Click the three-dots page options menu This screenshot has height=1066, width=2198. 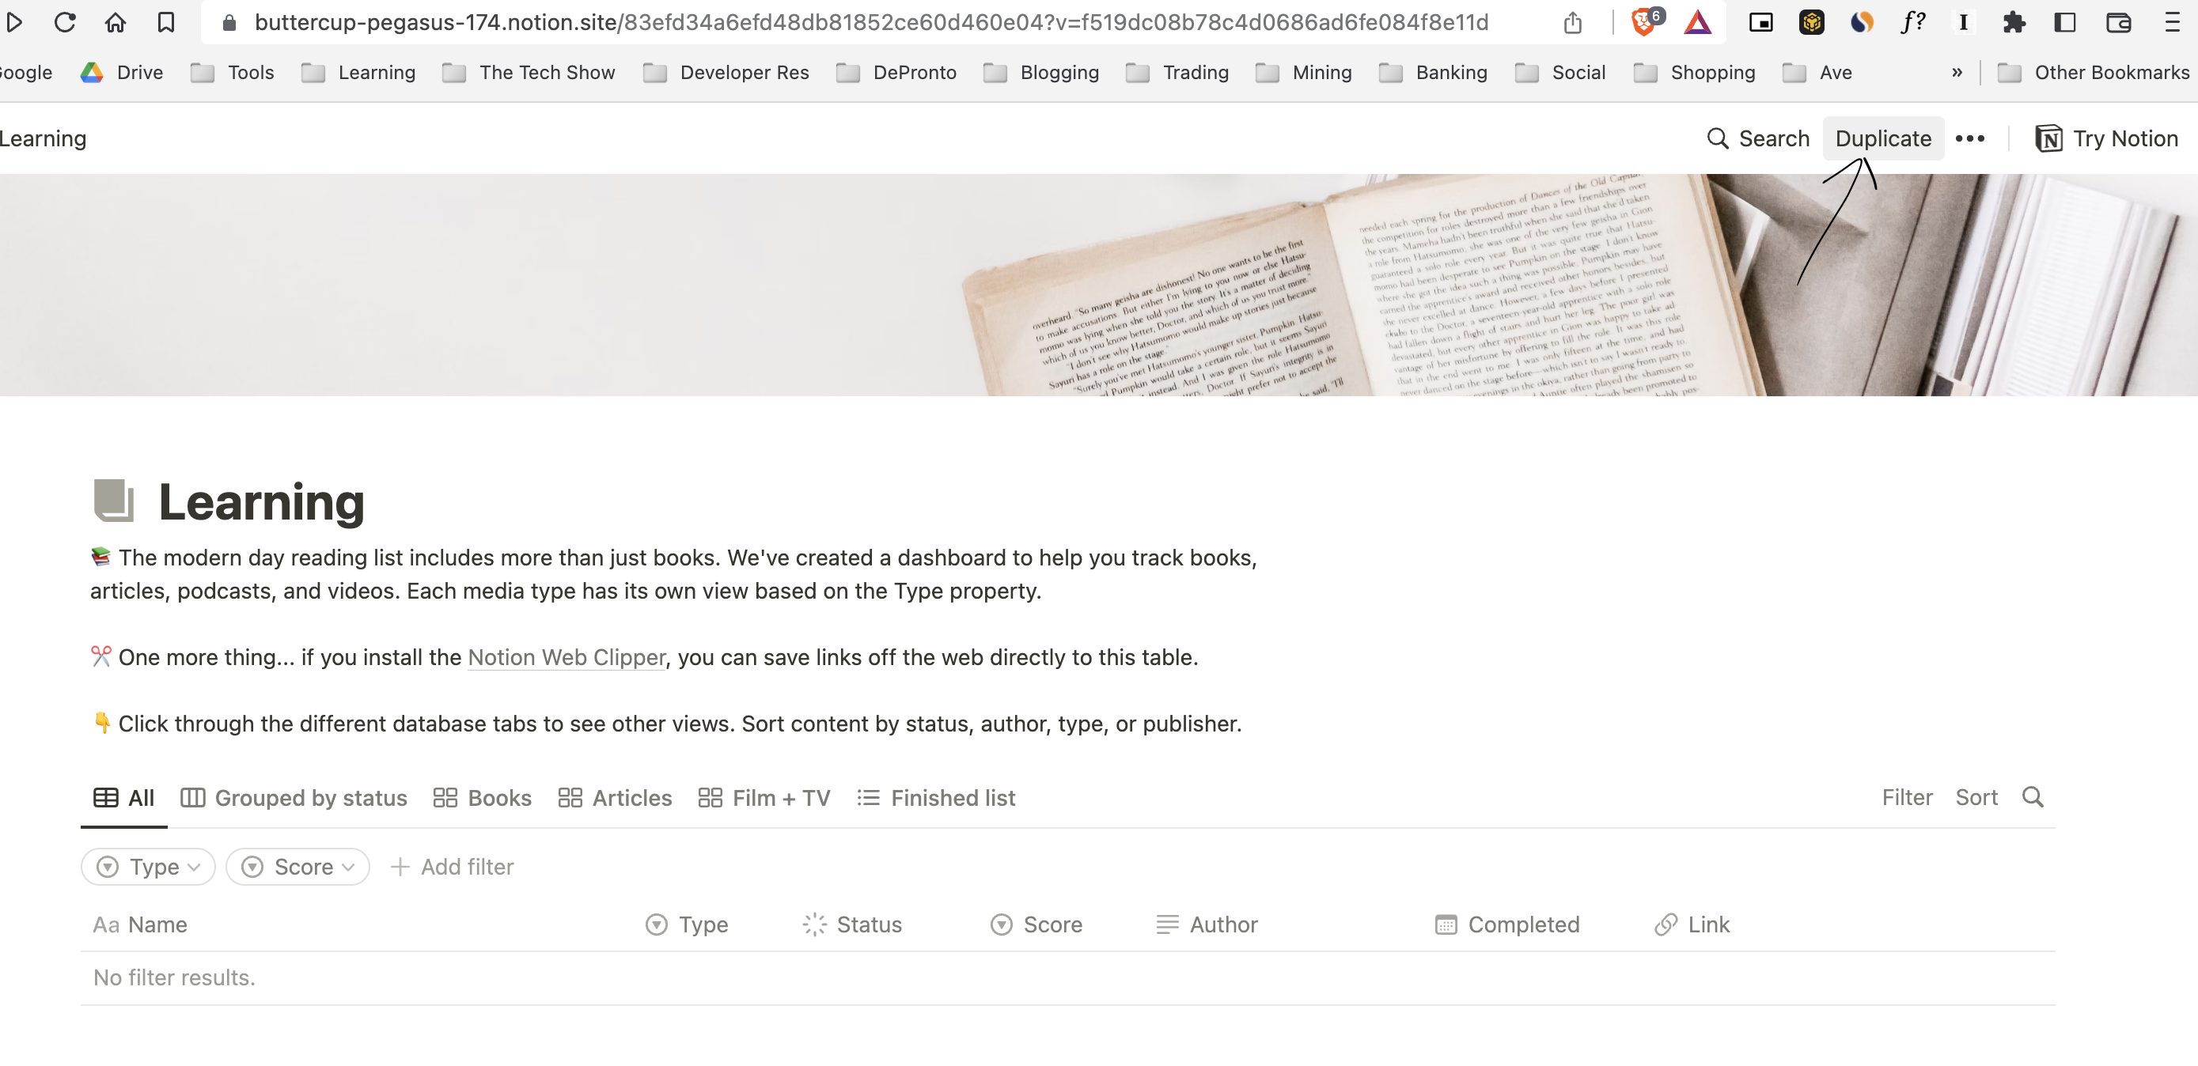(x=1969, y=138)
